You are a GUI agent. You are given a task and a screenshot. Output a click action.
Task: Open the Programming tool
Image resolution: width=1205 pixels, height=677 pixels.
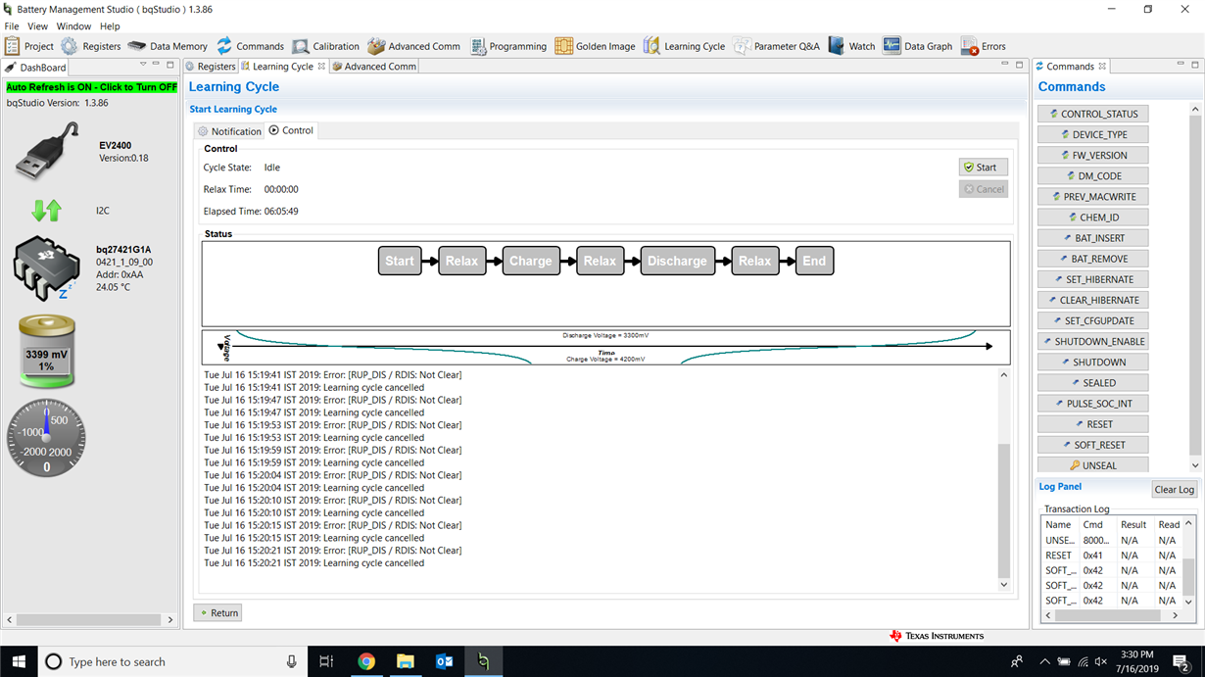point(508,46)
